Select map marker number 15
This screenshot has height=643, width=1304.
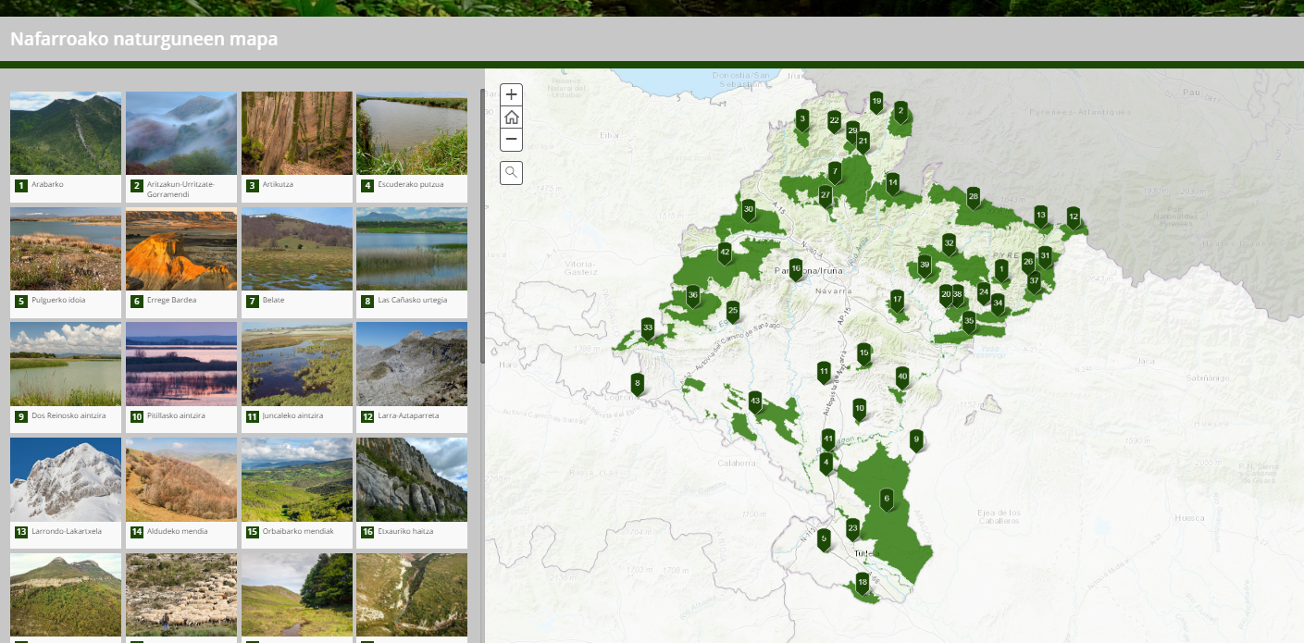point(863,353)
